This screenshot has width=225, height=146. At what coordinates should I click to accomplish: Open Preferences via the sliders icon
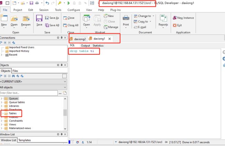[x=92, y=3]
